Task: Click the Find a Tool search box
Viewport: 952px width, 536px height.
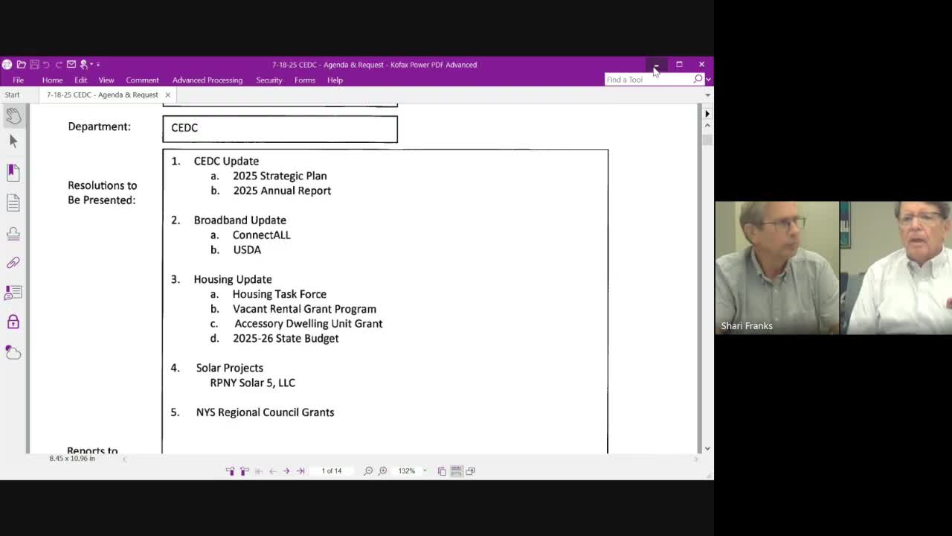Action: (647, 80)
